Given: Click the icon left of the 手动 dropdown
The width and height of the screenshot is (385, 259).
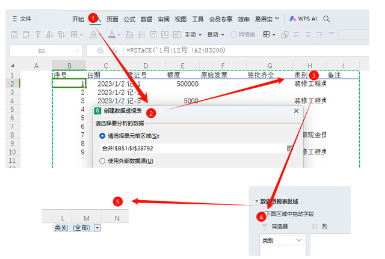Looking at the screenshot, I should tap(176, 35).
